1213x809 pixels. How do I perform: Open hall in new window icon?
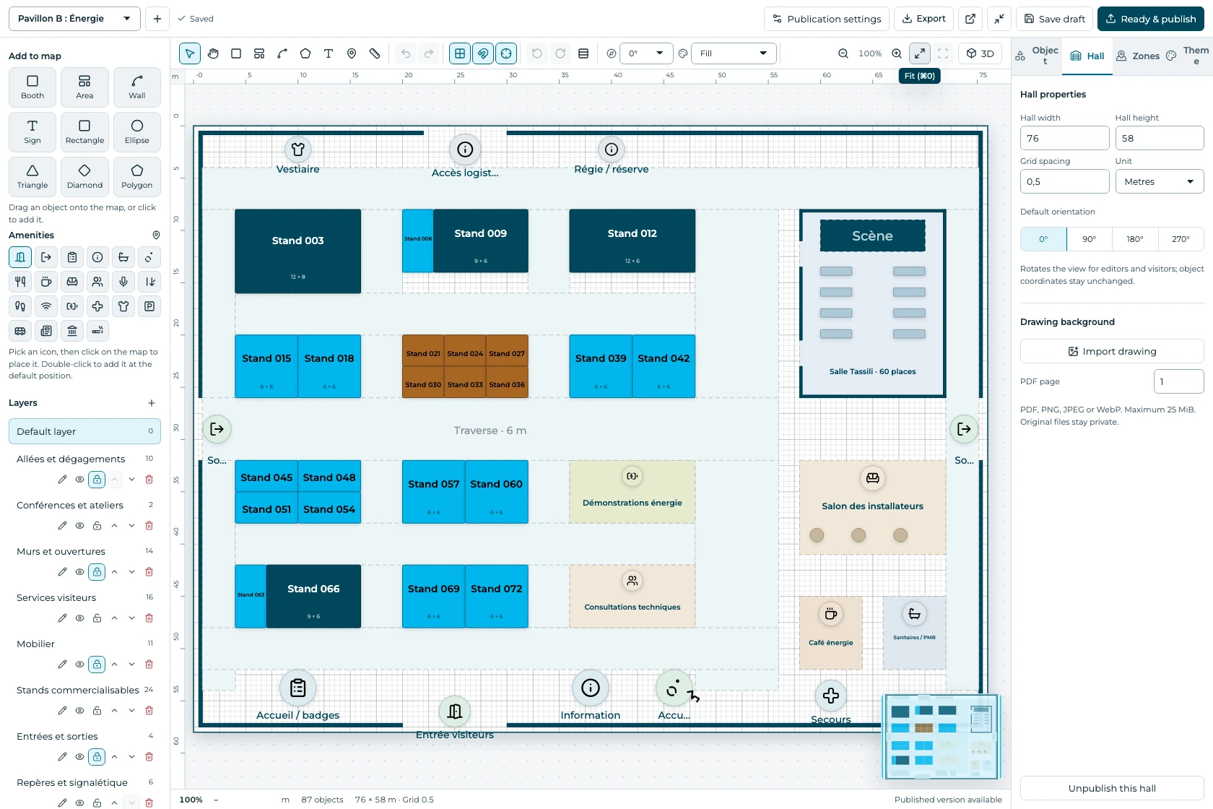pyautogui.click(x=970, y=19)
